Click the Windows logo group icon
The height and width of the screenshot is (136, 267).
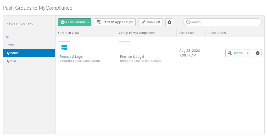pos(64,47)
